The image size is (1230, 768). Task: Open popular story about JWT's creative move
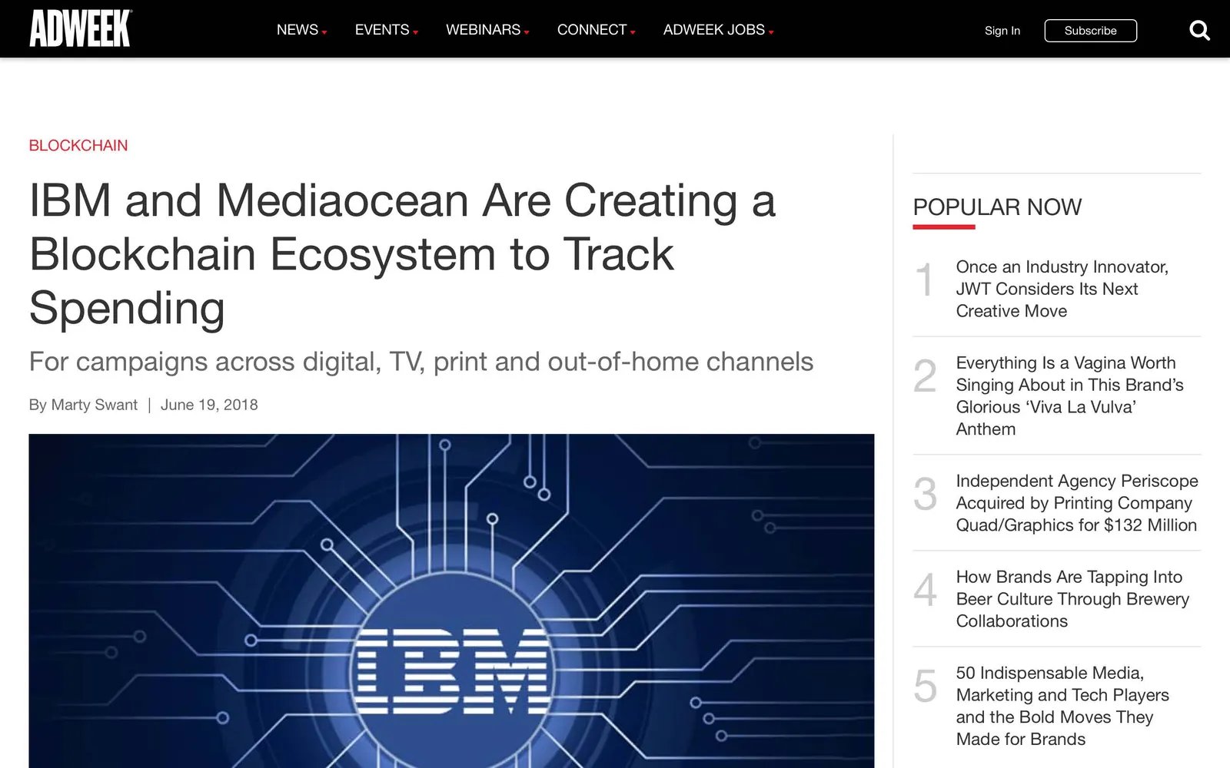[x=1062, y=289]
